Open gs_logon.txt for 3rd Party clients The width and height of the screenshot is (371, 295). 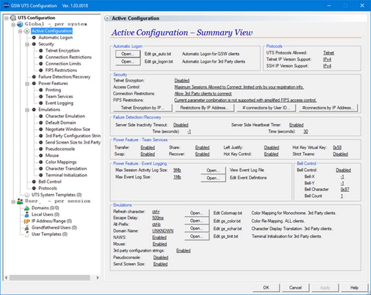point(128,62)
